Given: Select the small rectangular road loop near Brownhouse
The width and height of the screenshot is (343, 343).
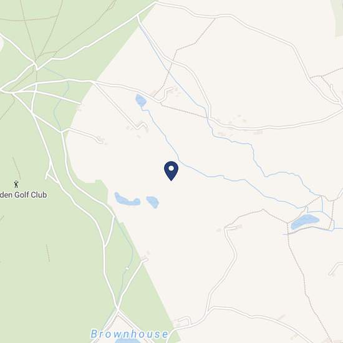Looking at the screenshot, I should 183,322.
